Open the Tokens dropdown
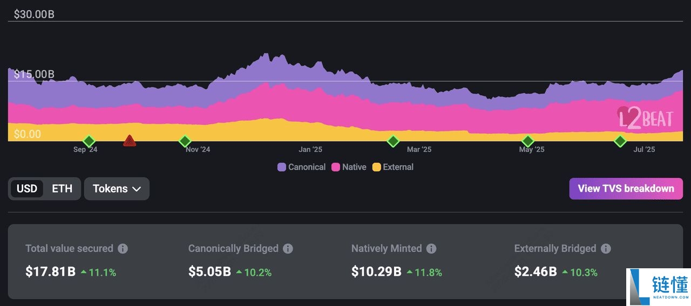The image size is (691, 306). click(x=117, y=189)
